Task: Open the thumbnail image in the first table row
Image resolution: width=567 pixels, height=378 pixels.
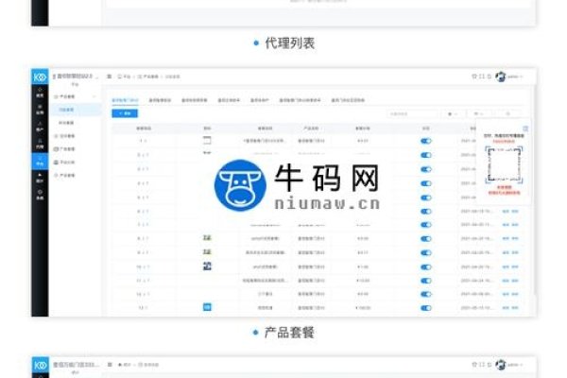Action: pos(207,141)
